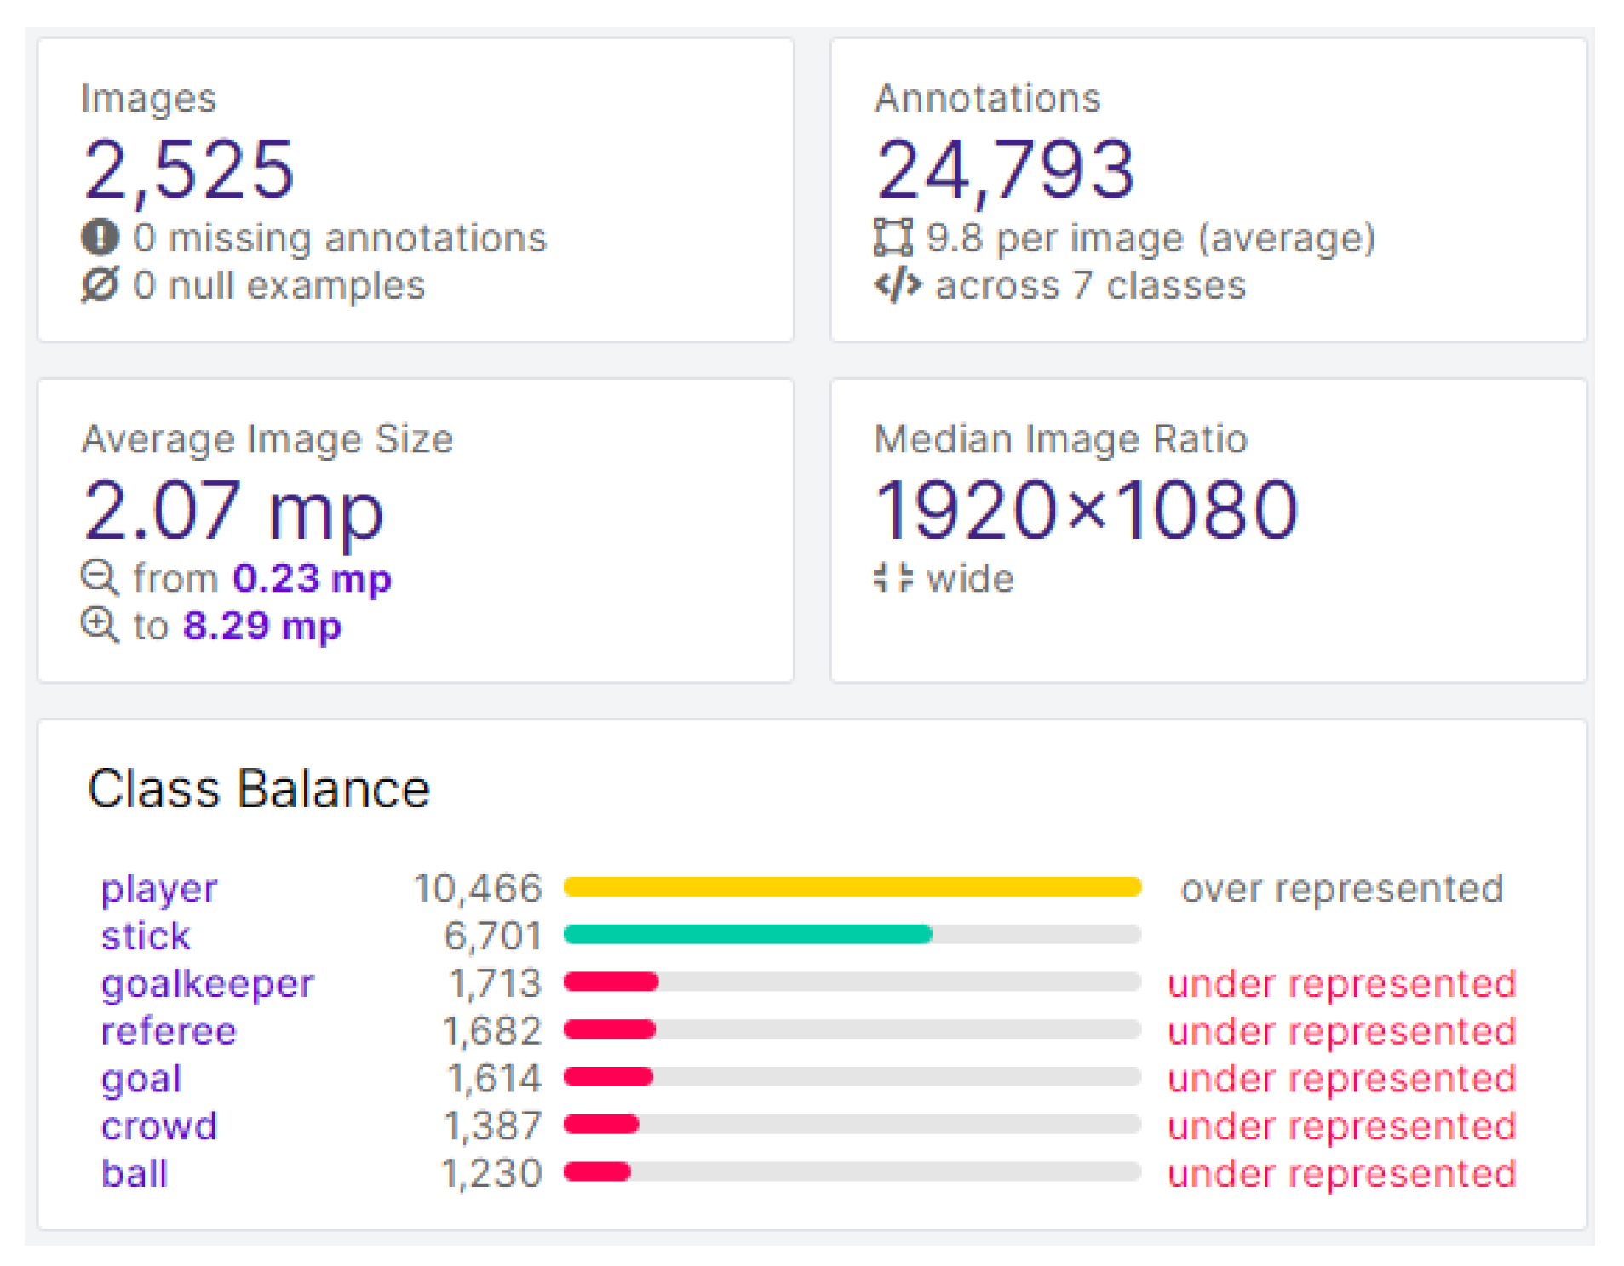The height and width of the screenshot is (1266, 1624).
Task: Click the 8.29 mp maximum size link
Action: (262, 626)
